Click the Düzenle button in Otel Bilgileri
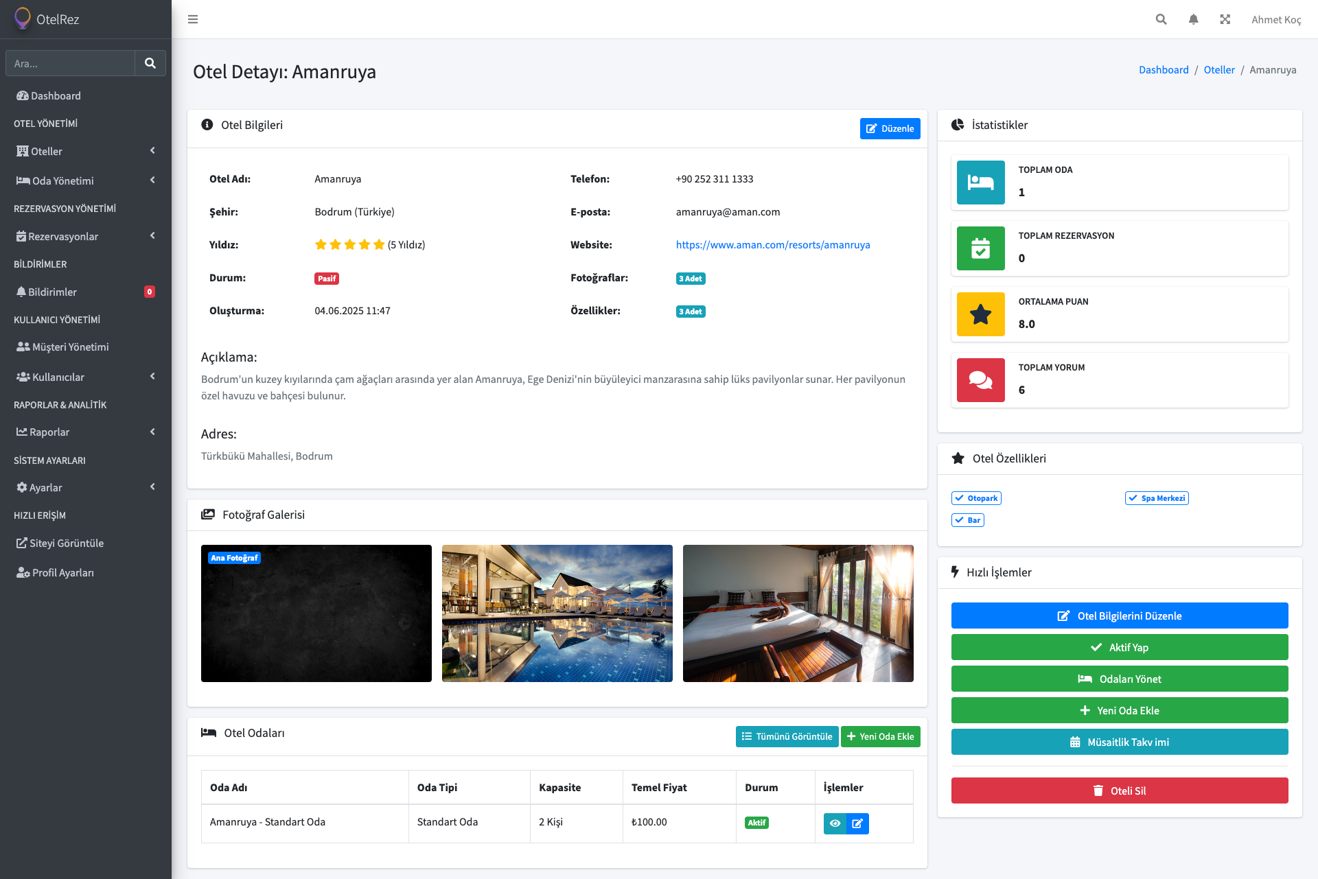The width and height of the screenshot is (1318, 879). tap(890, 128)
